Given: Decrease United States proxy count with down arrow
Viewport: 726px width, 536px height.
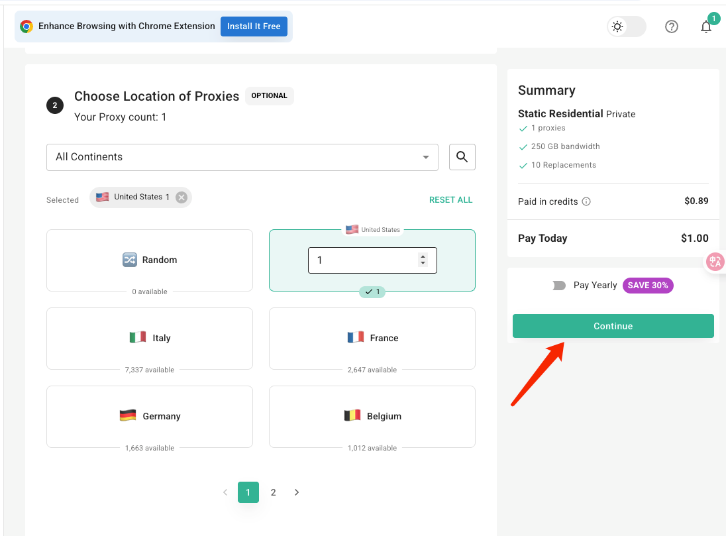Looking at the screenshot, I should pos(423,263).
